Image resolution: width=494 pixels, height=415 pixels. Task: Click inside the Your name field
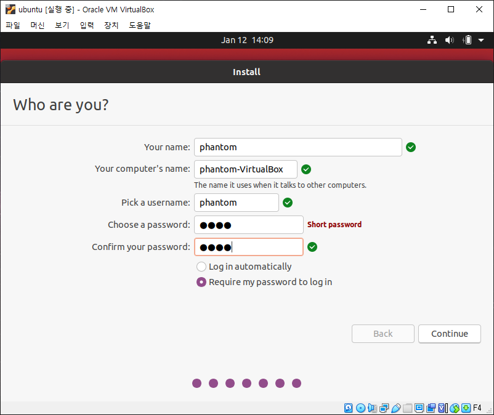point(298,147)
